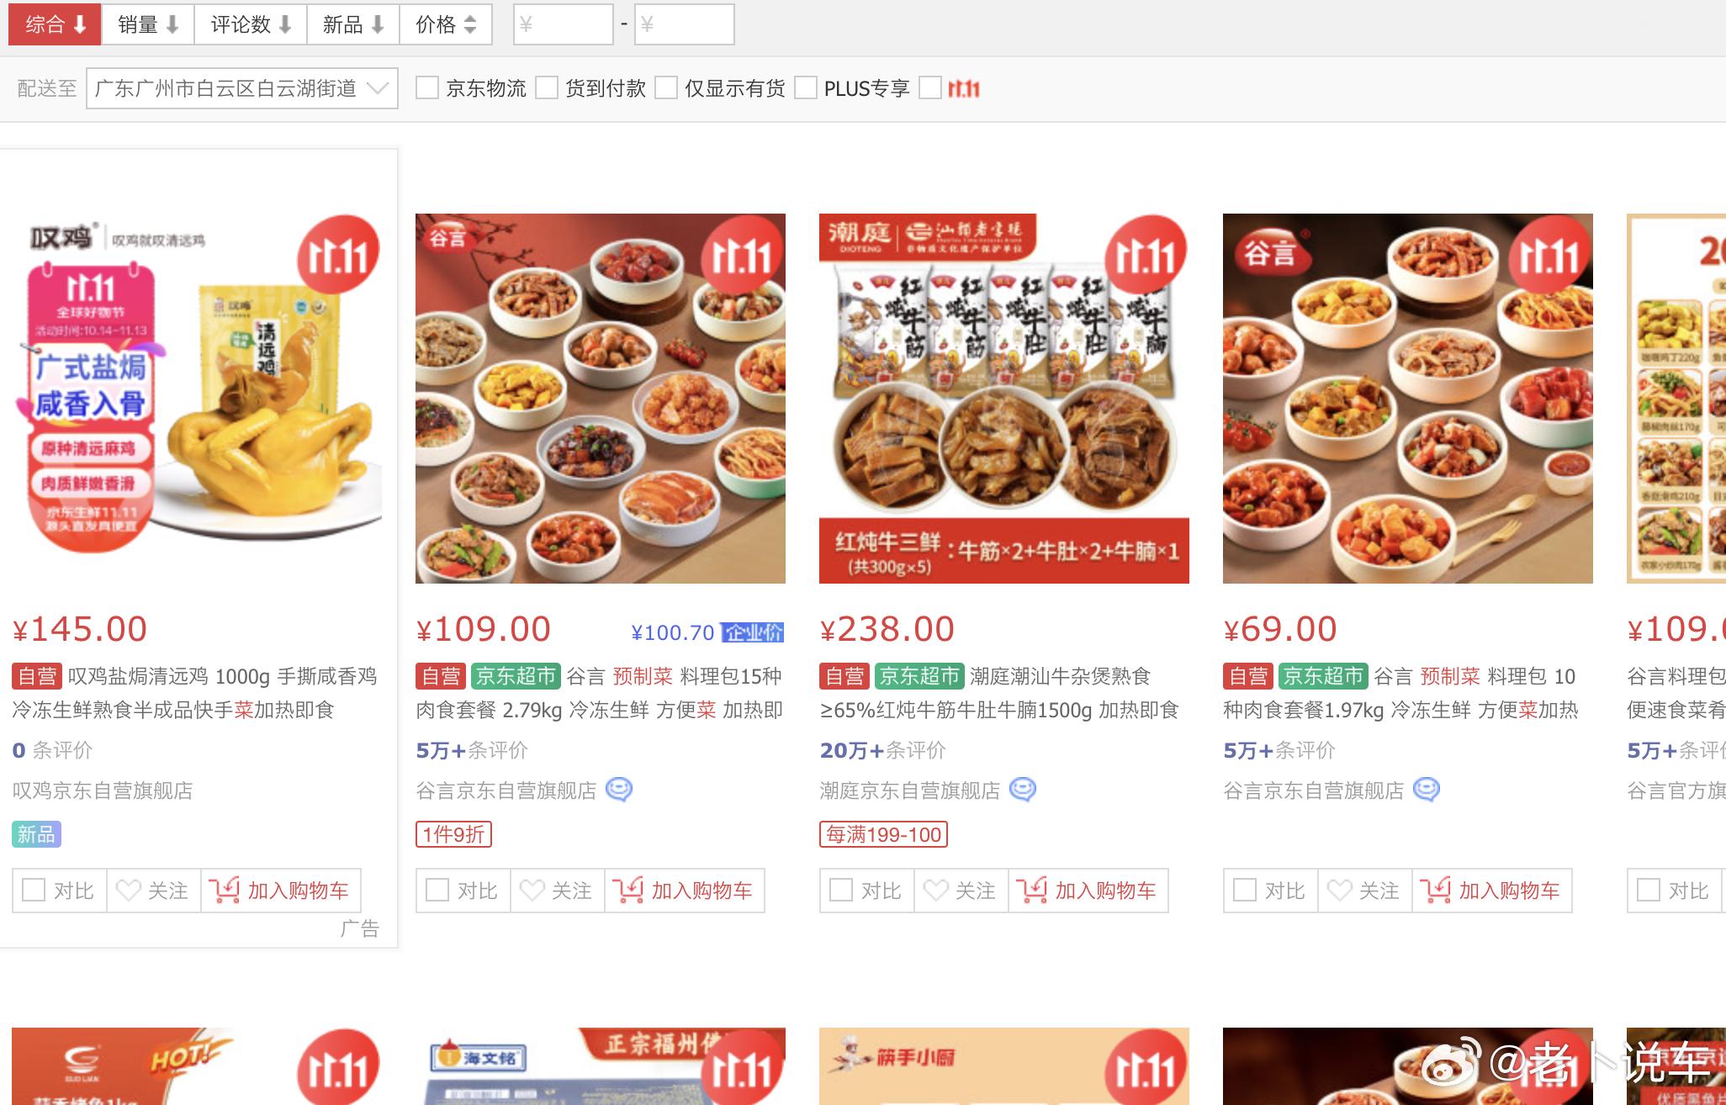This screenshot has width=1726, height=1105.
Task: Sort results by 价格
Action: point(446,24)
